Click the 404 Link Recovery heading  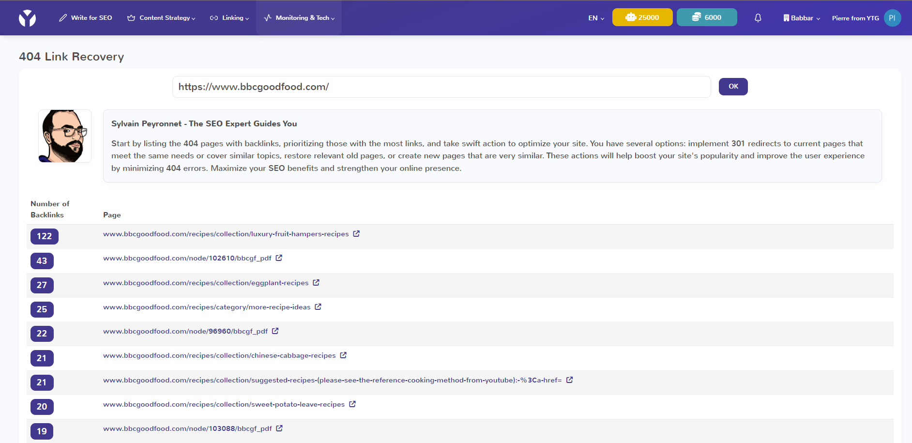72,57
